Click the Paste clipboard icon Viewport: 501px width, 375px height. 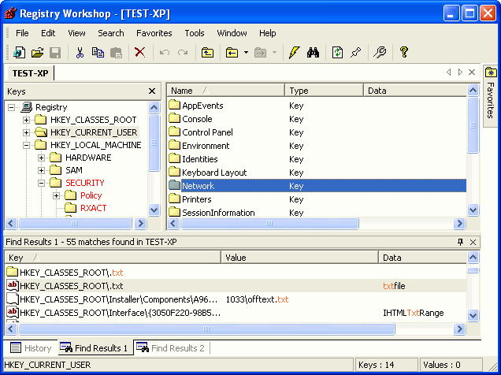[116, 52]
